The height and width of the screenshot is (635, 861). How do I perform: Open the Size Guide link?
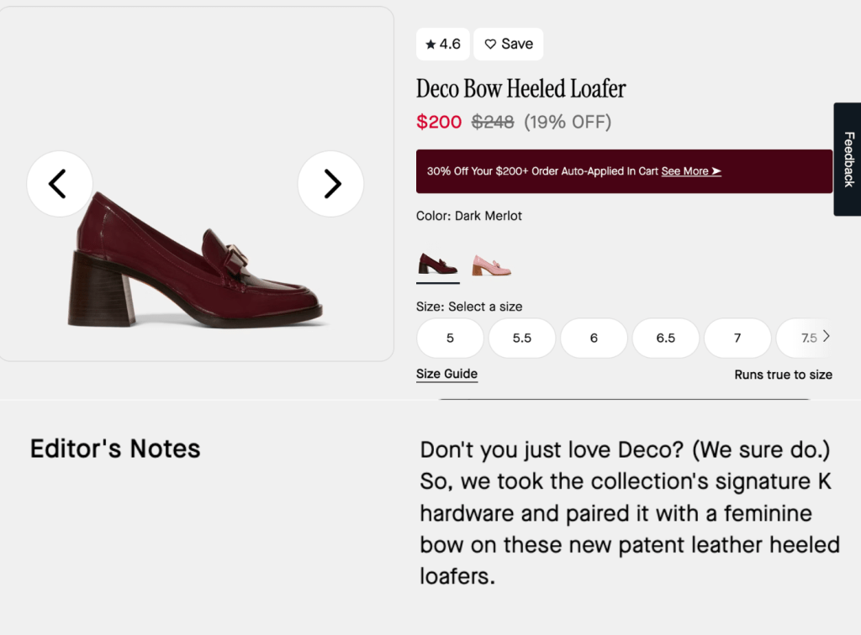point(446,374)
